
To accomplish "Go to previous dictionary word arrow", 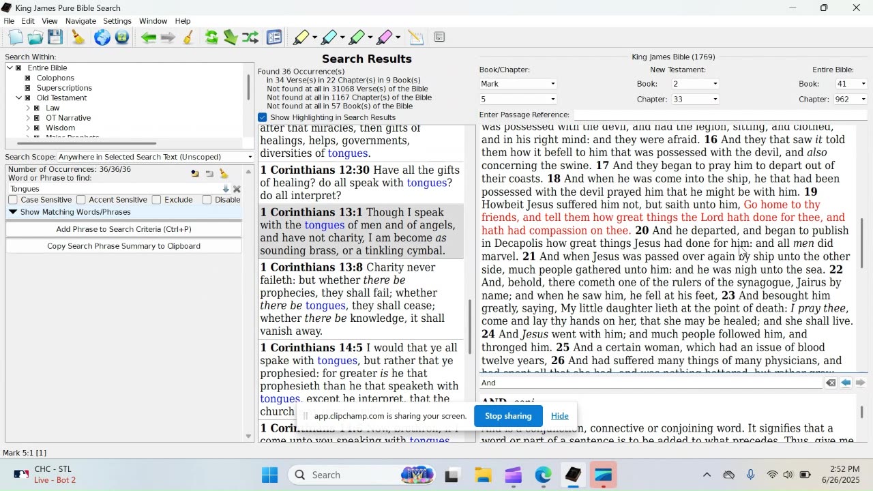I will (x=846, y=383).
